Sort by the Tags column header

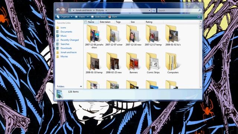[x=118, y=22]
